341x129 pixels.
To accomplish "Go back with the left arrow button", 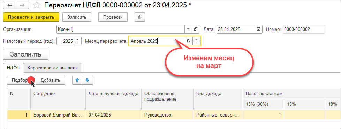I will pos(10,5).
